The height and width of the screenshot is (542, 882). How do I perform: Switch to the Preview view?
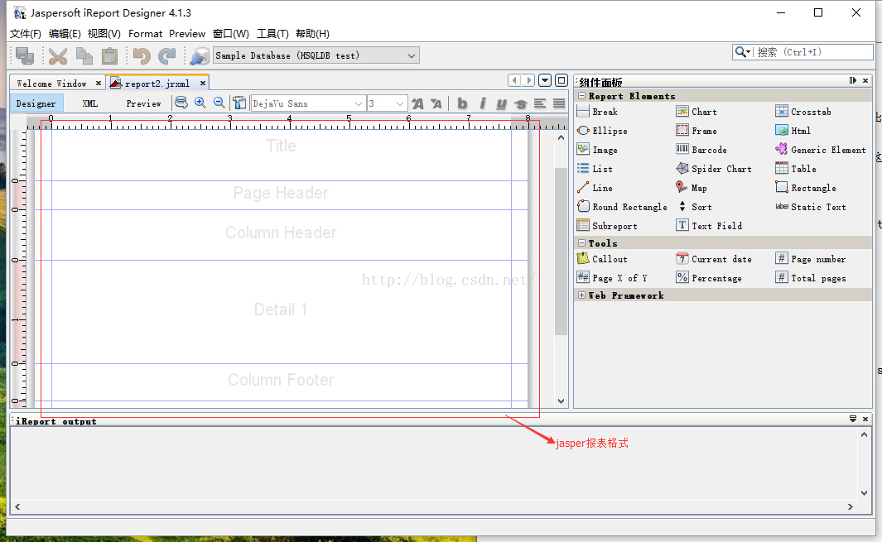coord(143,103)
